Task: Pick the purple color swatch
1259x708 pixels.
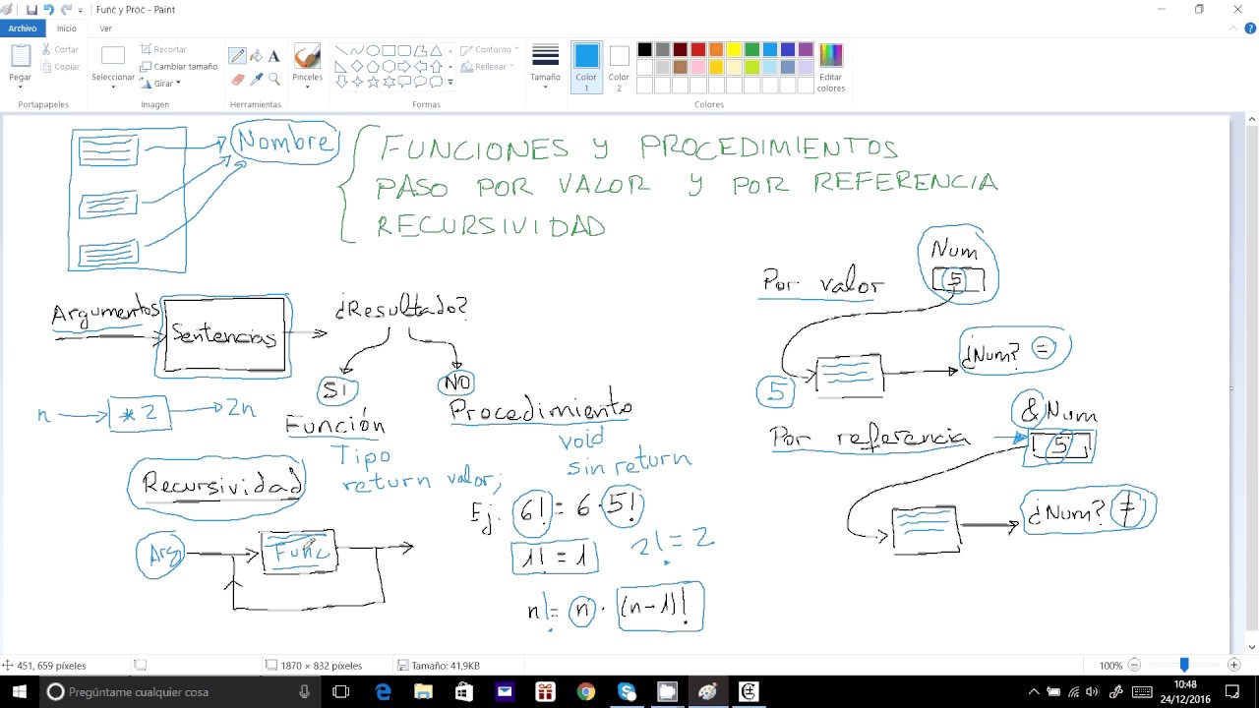Action: click(806, 50)
